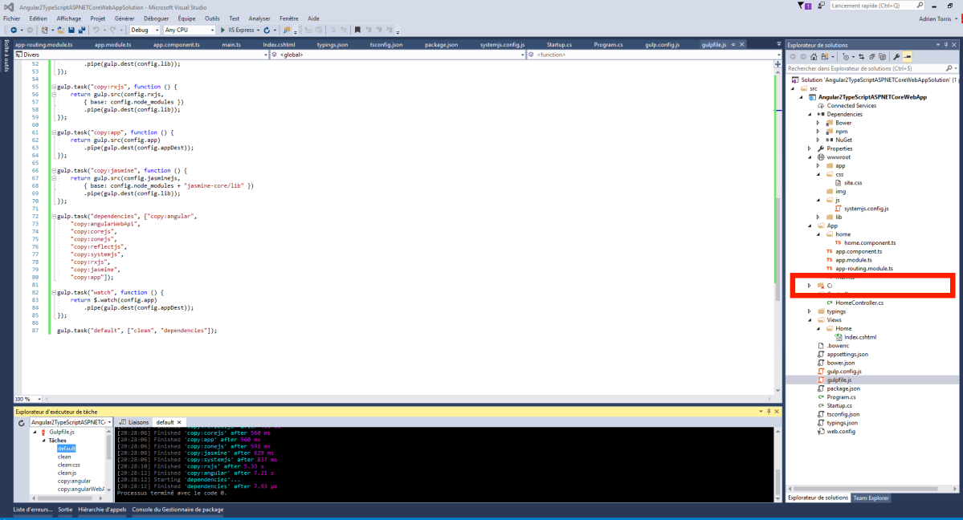
Task: Pin the Solution Explorer panel
Action: tap(946, 45)
